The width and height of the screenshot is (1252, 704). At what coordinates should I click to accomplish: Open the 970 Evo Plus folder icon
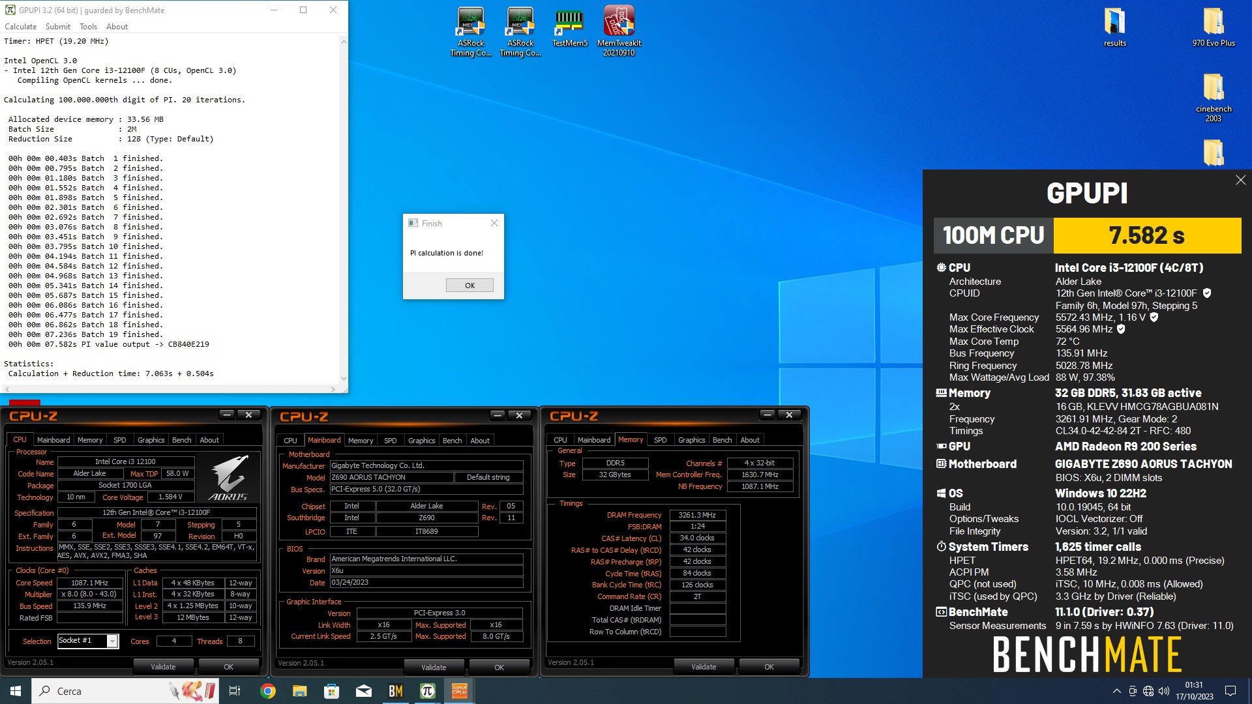tap(1214, 27)
